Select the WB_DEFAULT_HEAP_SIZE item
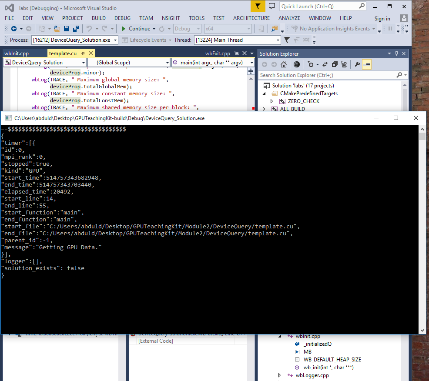429x381 pixels. coord(332,359)
